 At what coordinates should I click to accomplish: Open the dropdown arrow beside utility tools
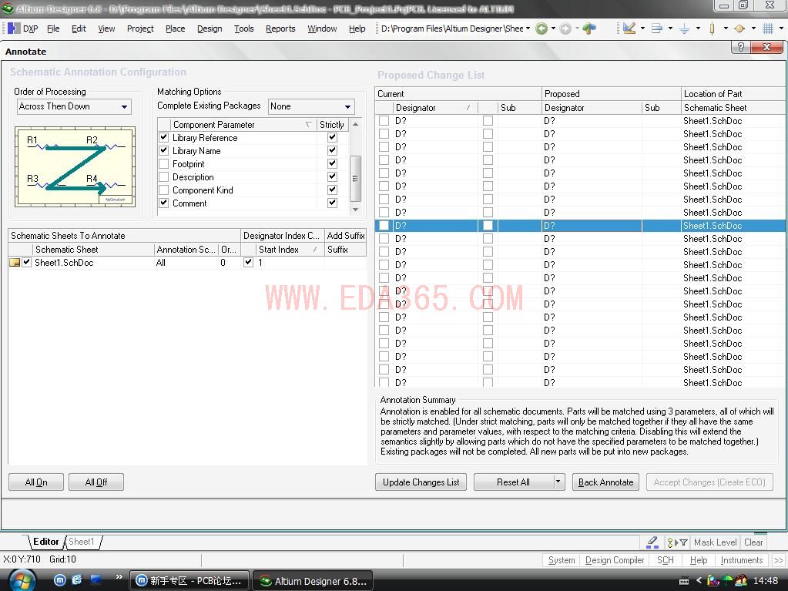[642, 29]
